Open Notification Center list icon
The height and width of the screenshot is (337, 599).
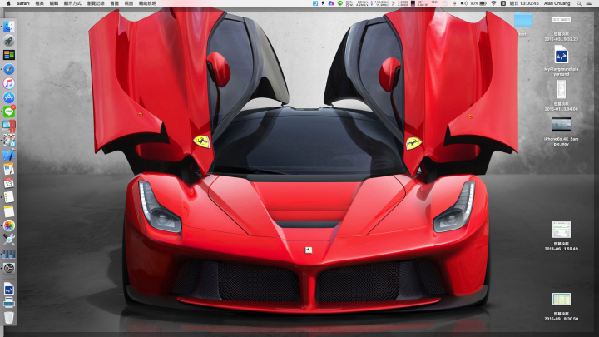coord(590,3)
